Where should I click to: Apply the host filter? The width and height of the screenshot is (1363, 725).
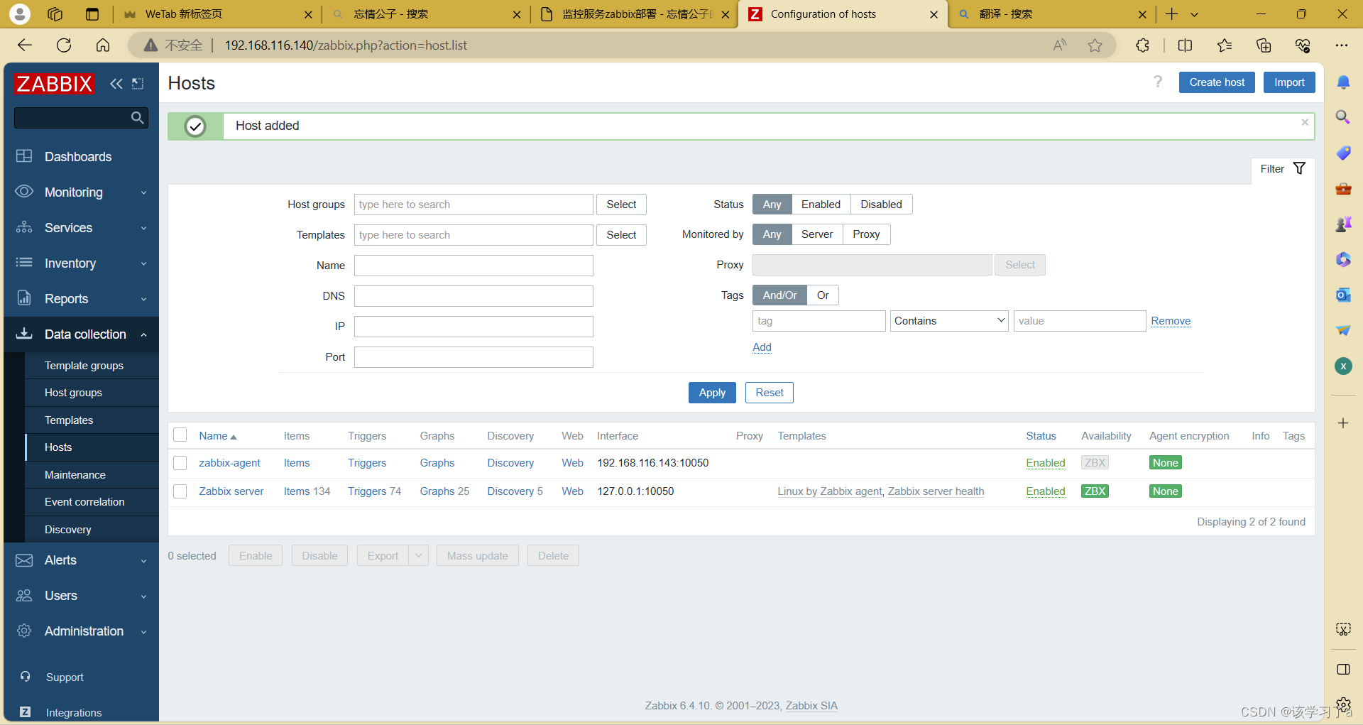pyautogui.click(x=712, y=393)
